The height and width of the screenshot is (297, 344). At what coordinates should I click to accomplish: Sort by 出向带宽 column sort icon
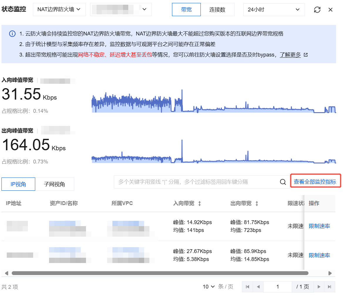pyautogui.click(x=257, y=204)
